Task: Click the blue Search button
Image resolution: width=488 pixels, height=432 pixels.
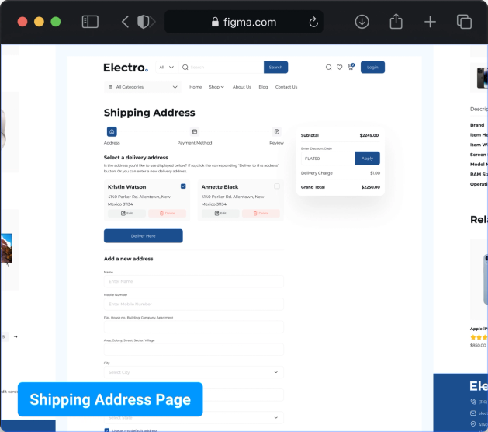Action: [x=275, y=68]
